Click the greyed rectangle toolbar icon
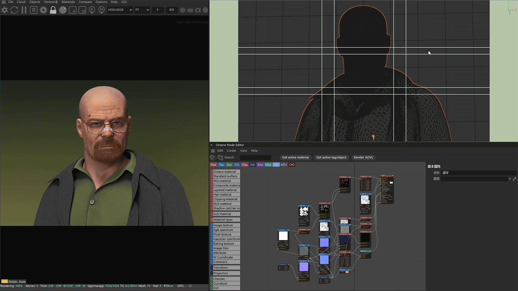The height and width of the screenshot is (291, 518). [x=190, y=10]
